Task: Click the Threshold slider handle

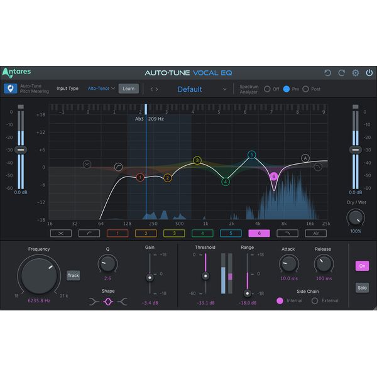Action: 205,276
